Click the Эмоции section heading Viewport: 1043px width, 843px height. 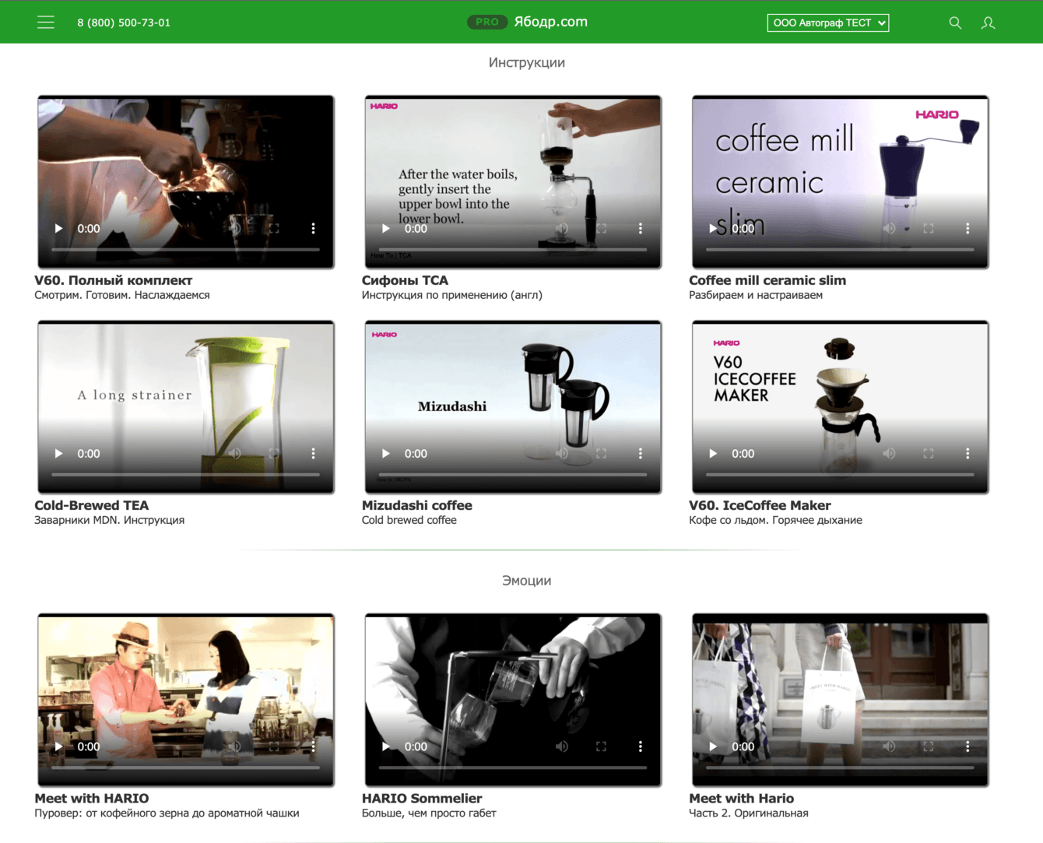pos(527,581)
